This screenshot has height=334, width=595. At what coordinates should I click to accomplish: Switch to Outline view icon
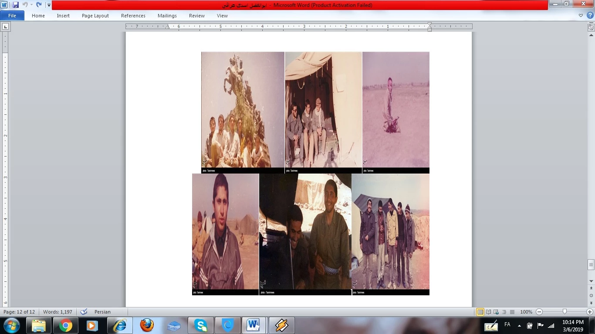pyautogui.click(x=504, y=312)
